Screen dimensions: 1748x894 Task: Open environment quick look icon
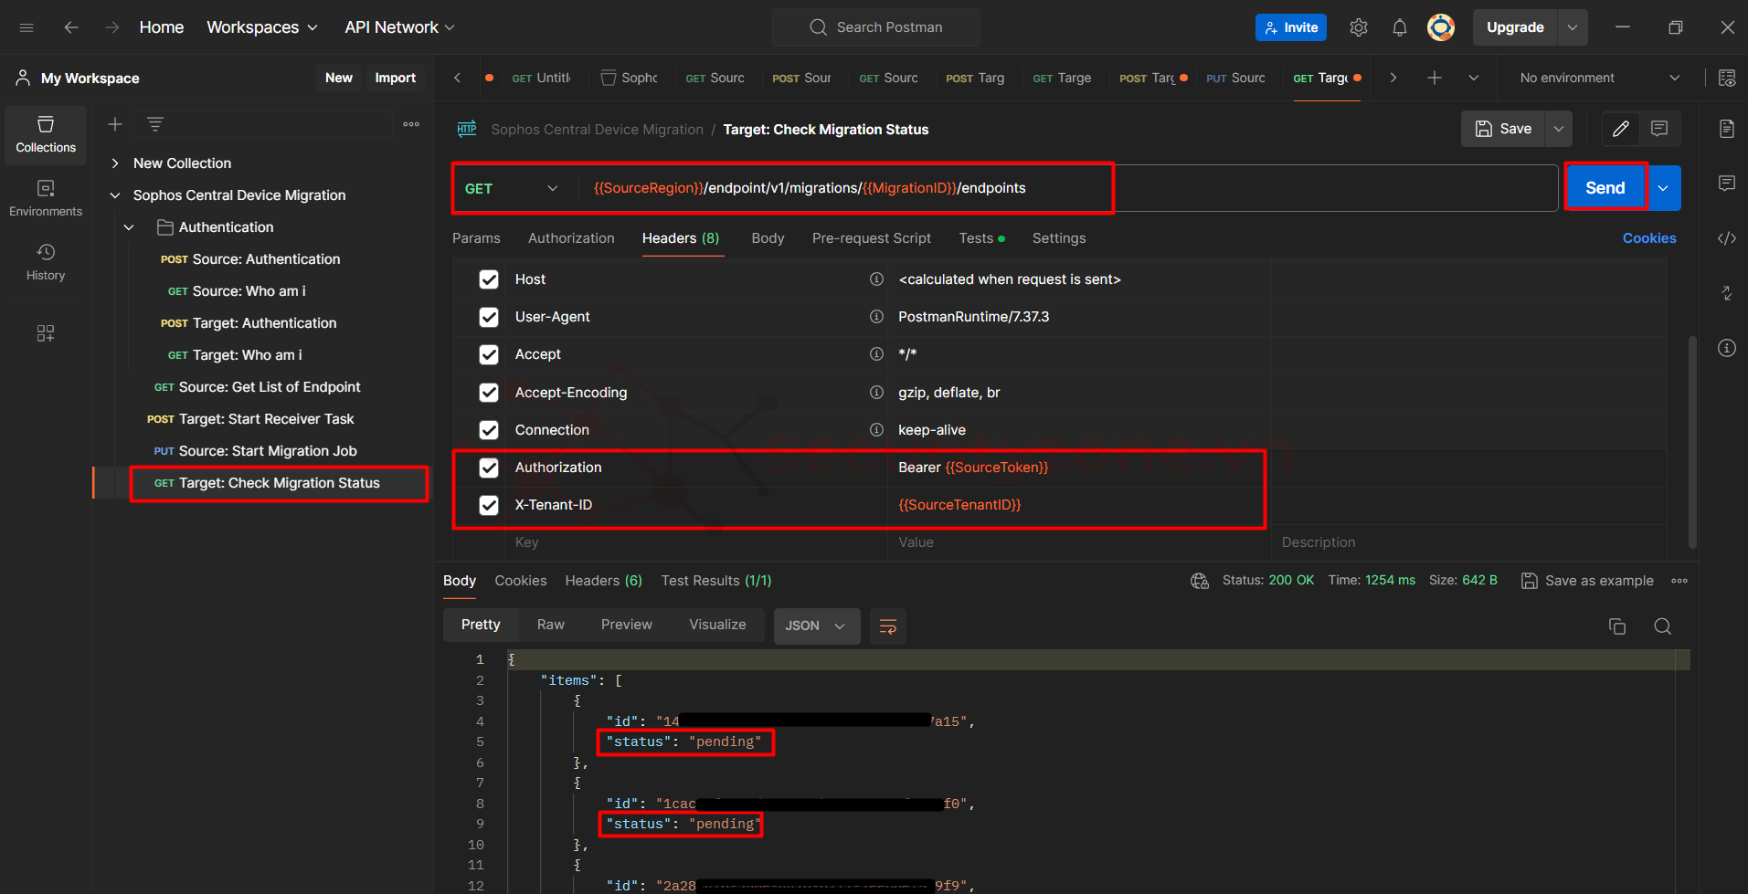1727,78
